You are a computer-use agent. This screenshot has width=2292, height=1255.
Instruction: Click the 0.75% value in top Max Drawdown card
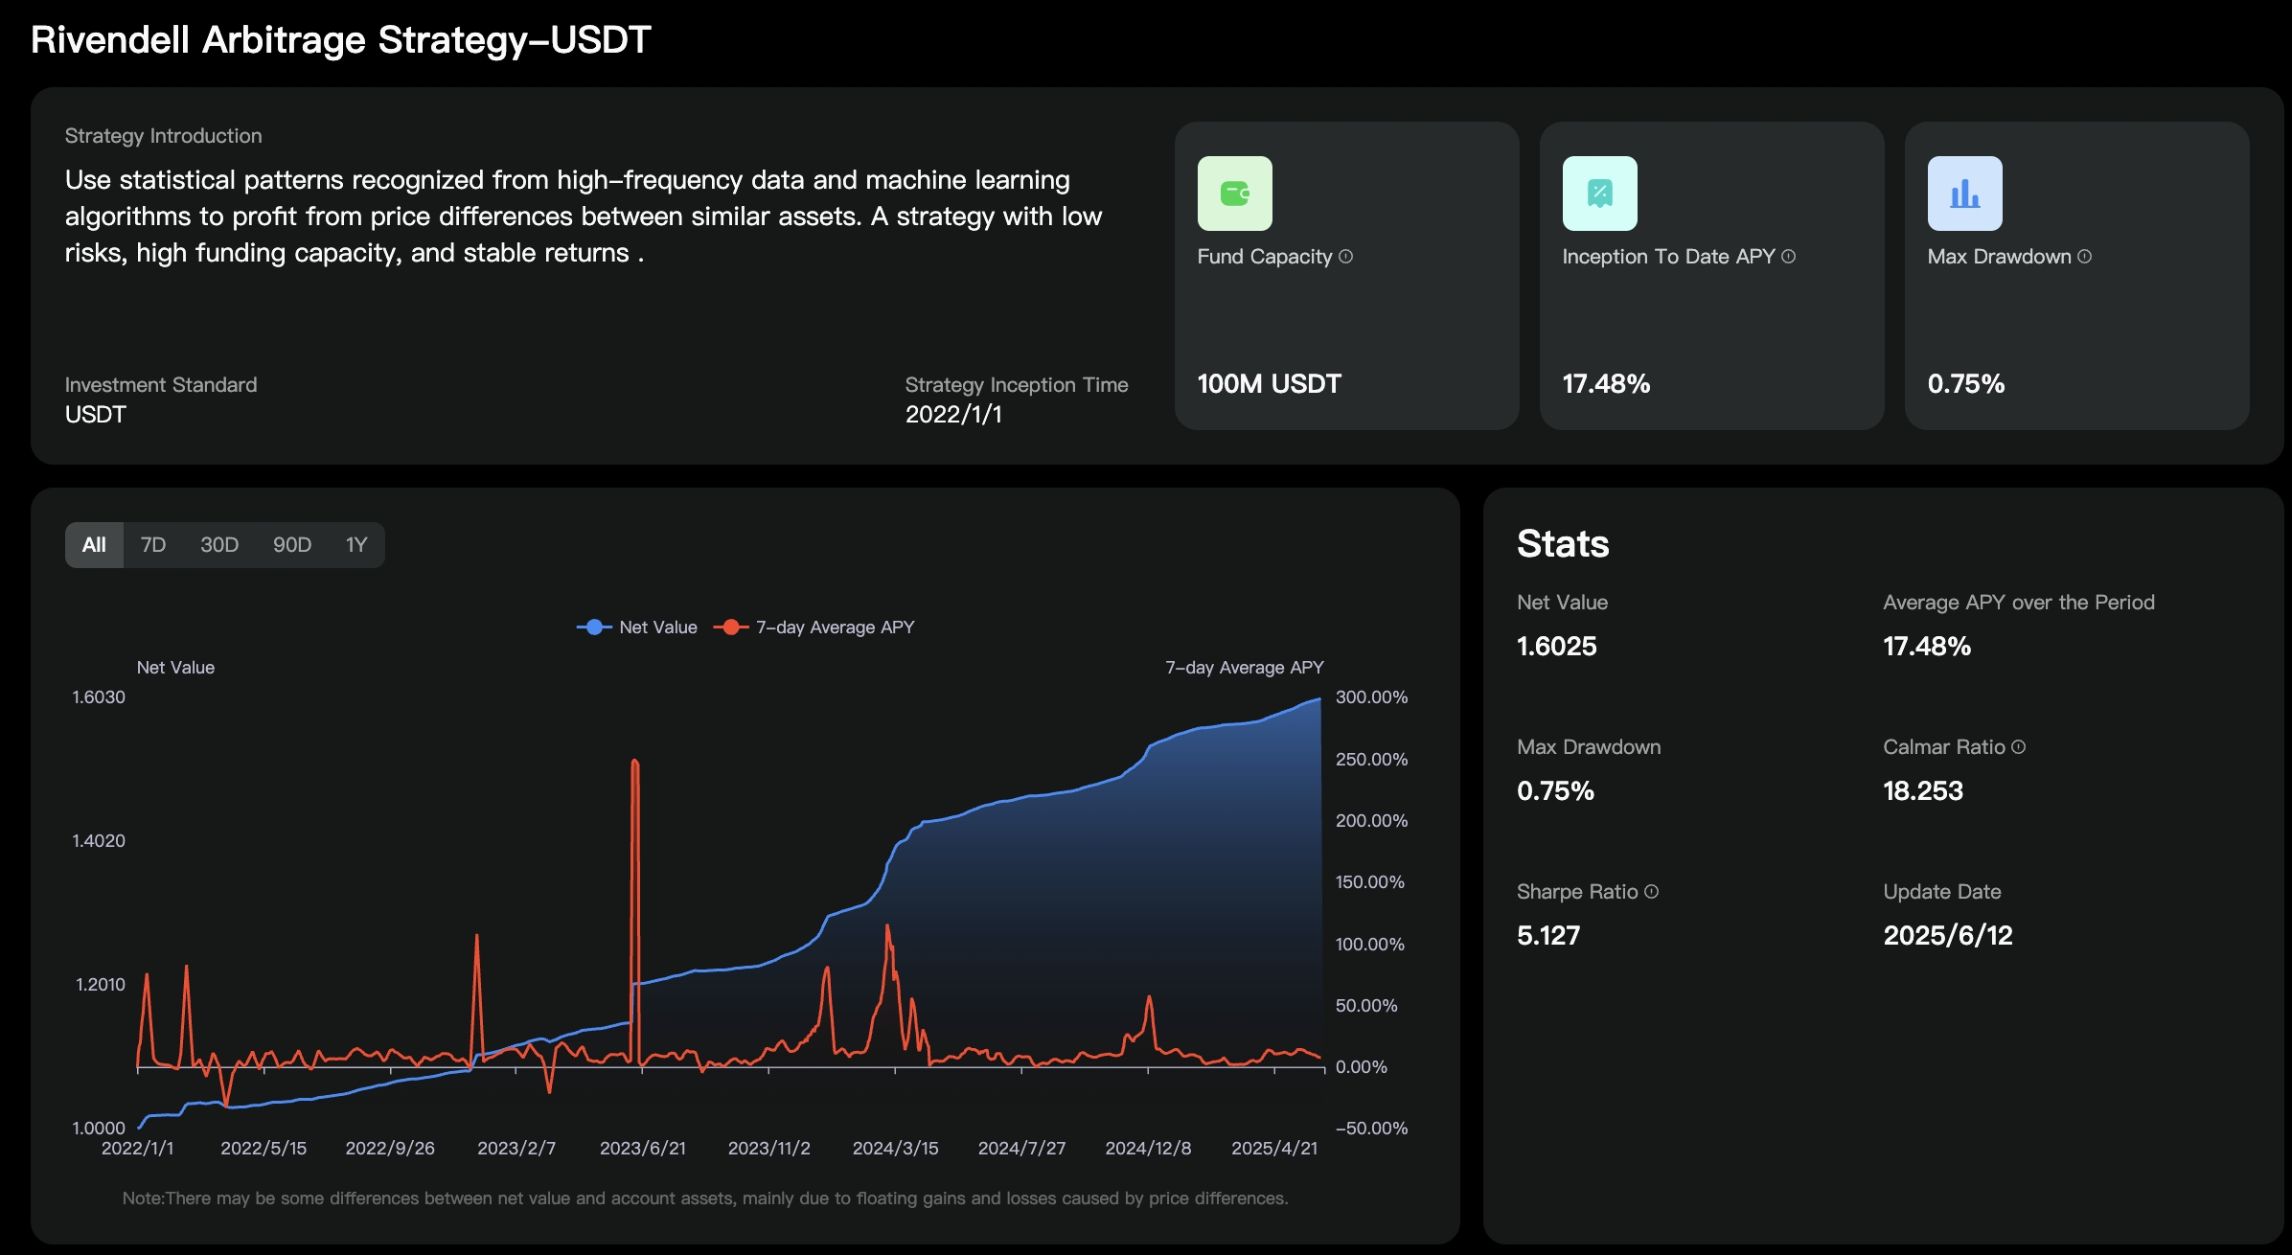click(1966, 384)
